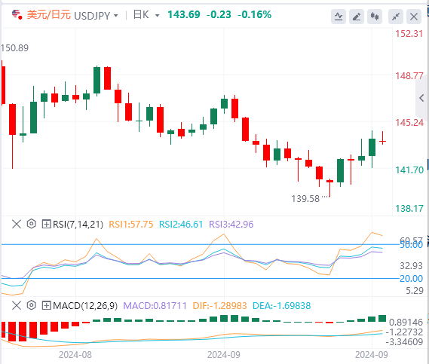429x364 pixels.
Task: Click the 2024-08 date axis label
Action: [x=75, y=355]
